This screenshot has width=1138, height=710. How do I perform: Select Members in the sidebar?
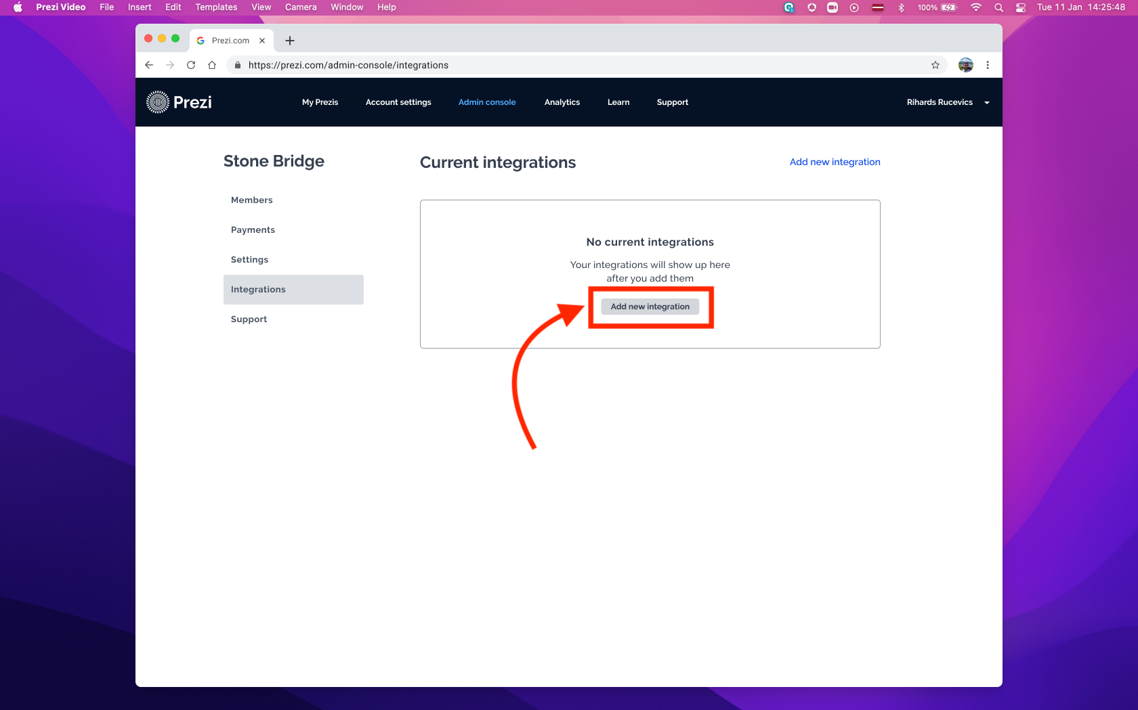click(x=252, y=200)
